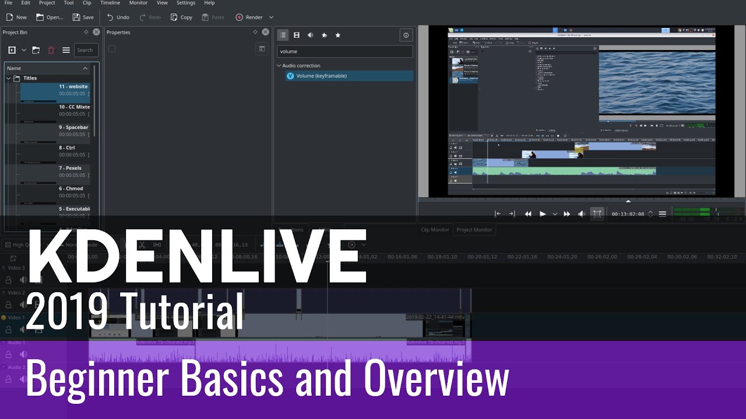The width and height of the screenshot is (746, 419).
Task: Show audio effects category
Action: [310, 35]
